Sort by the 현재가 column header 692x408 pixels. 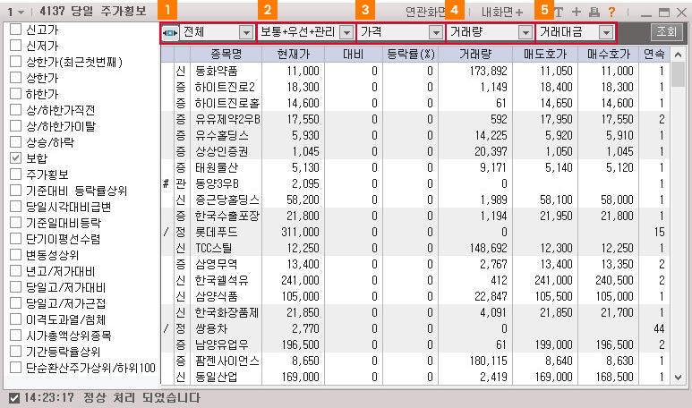click(293, 54)
